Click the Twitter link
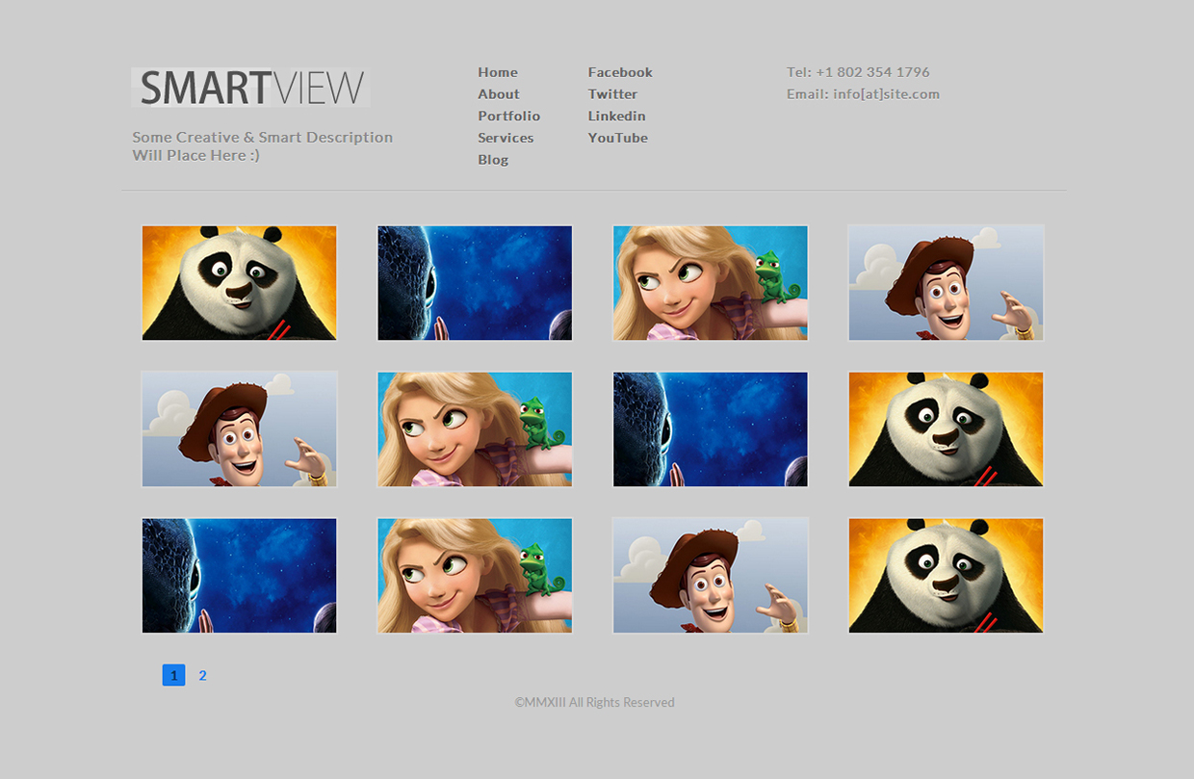 point(612,94)
